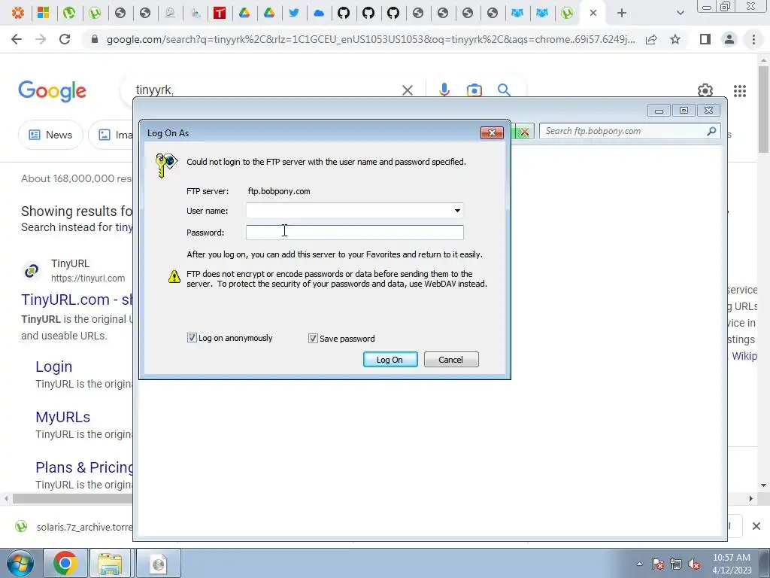Expand the User name dropdown

tap(457, 211)
